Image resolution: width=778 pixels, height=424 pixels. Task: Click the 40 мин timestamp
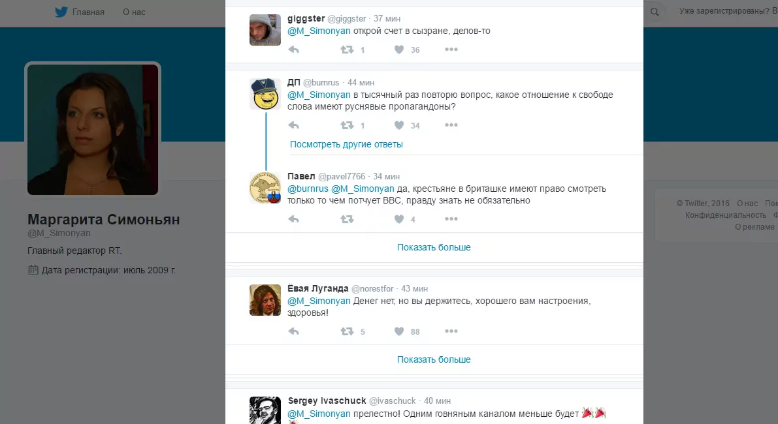tap(437, 401)
